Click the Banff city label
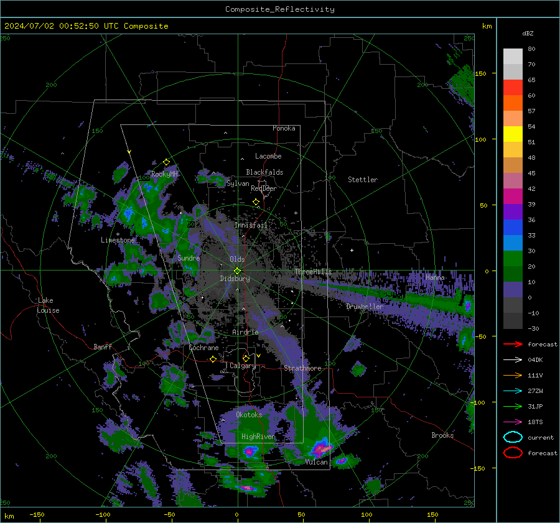This screenshot has height=523, width=560. [x=103, y=346]
